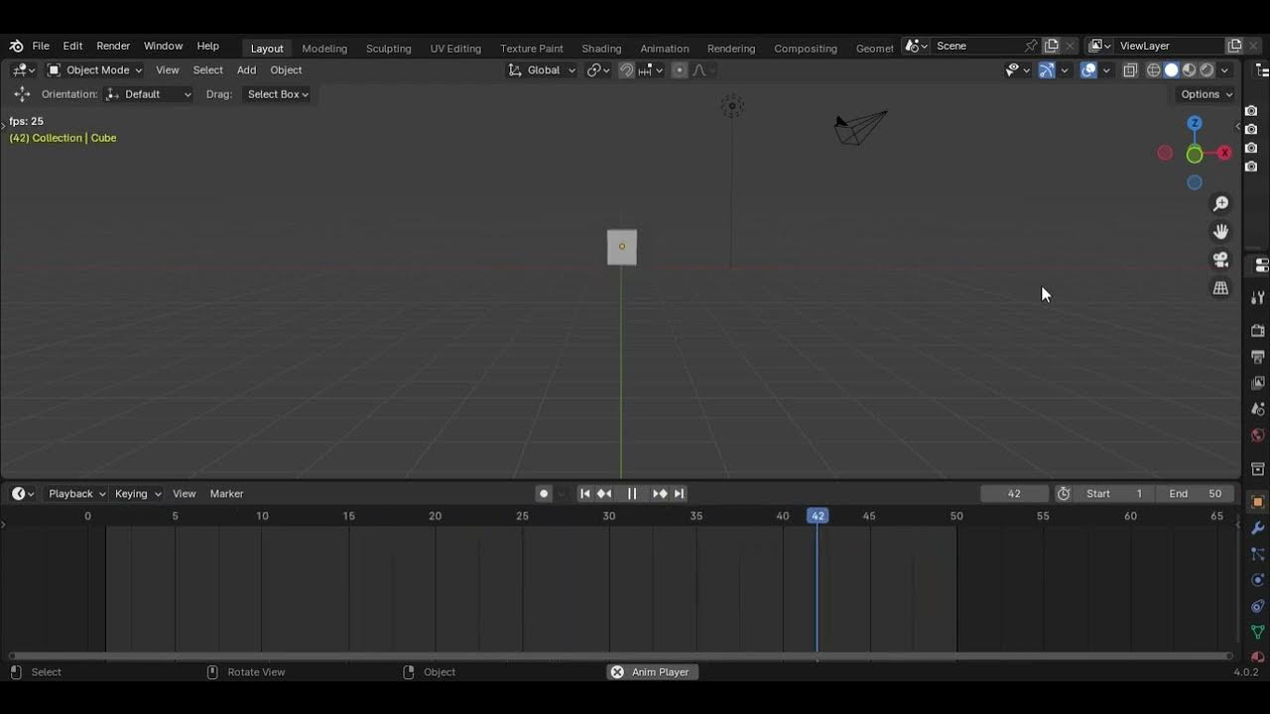Select rendered viewport shading
The image size is (1270, 714).
tap(1206, 70)
